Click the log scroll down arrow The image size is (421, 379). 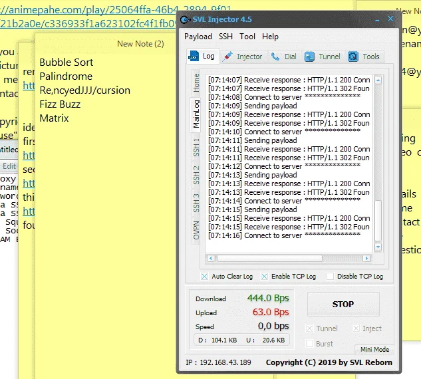[x=378, y=247]
